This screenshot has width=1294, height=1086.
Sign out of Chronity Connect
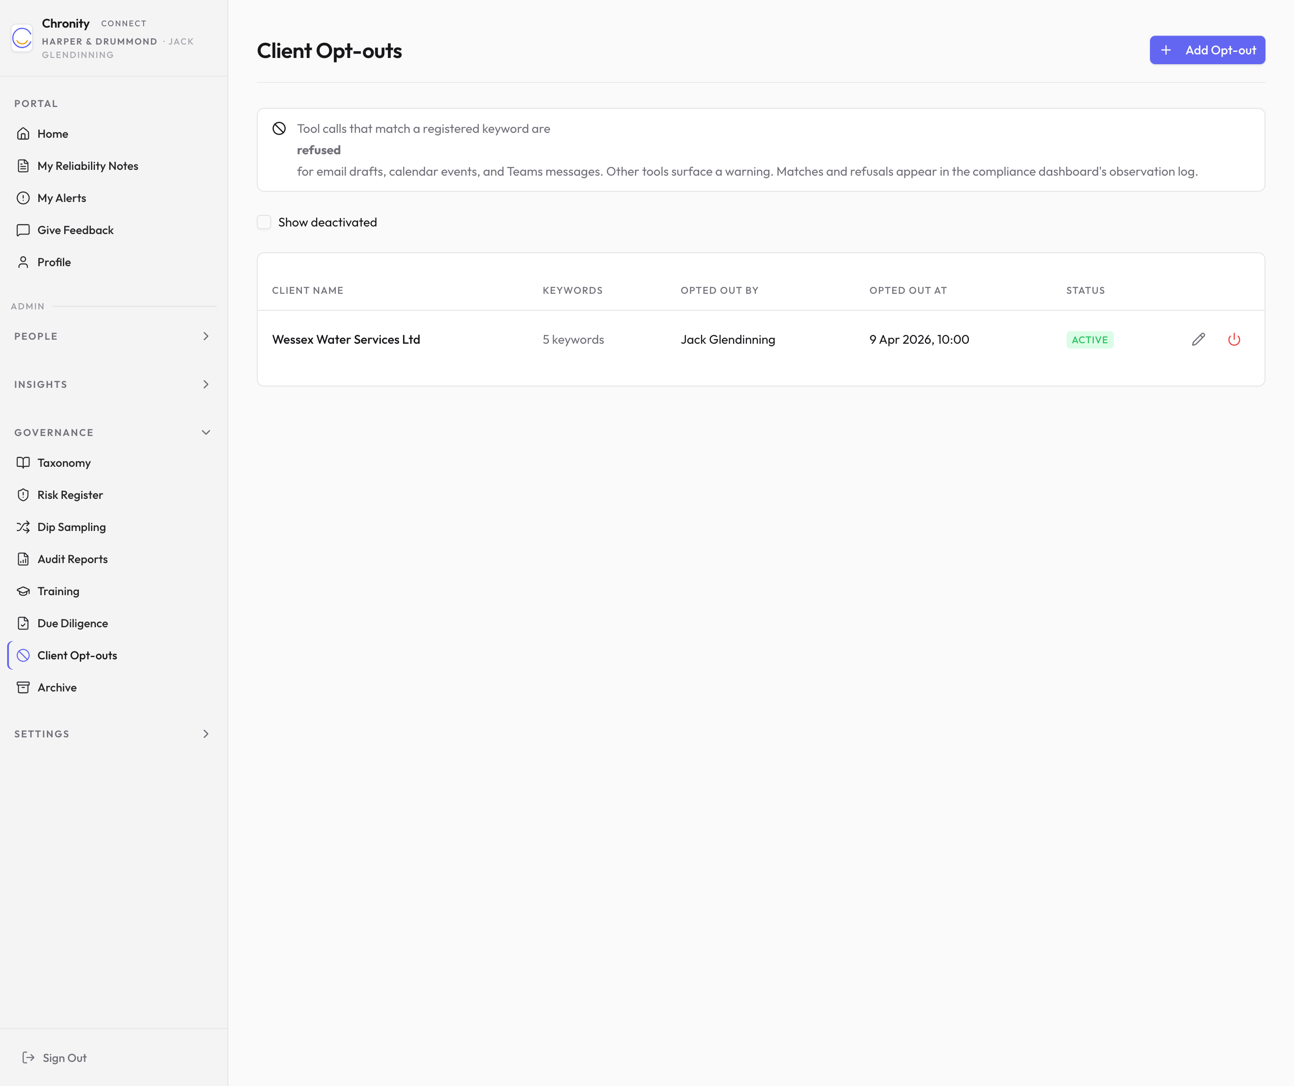(x=65, y=1057)
